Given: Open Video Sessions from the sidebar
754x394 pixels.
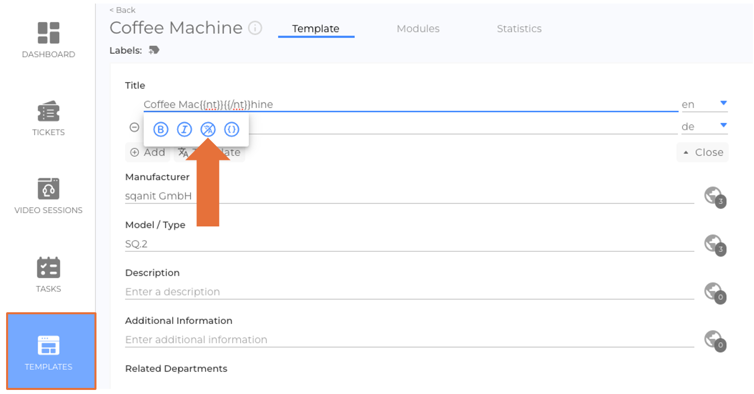Looking at the screenshot, I should (48, 196).
